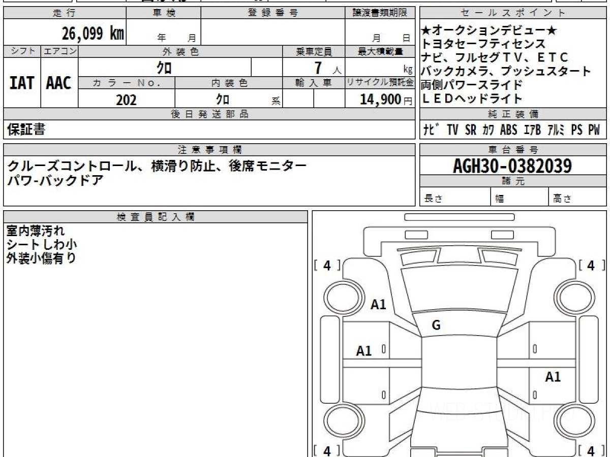610x457 pixels.
Task: Click the ナビ、フルセグTV、ETC line
Action: pyautogui.click(x=495, y=58)
